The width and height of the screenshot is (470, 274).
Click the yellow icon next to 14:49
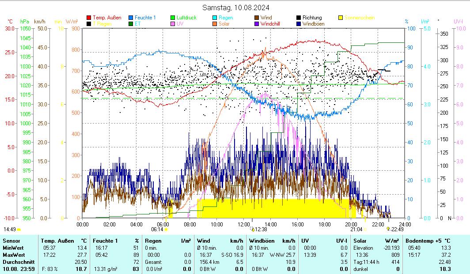(19, 229)
